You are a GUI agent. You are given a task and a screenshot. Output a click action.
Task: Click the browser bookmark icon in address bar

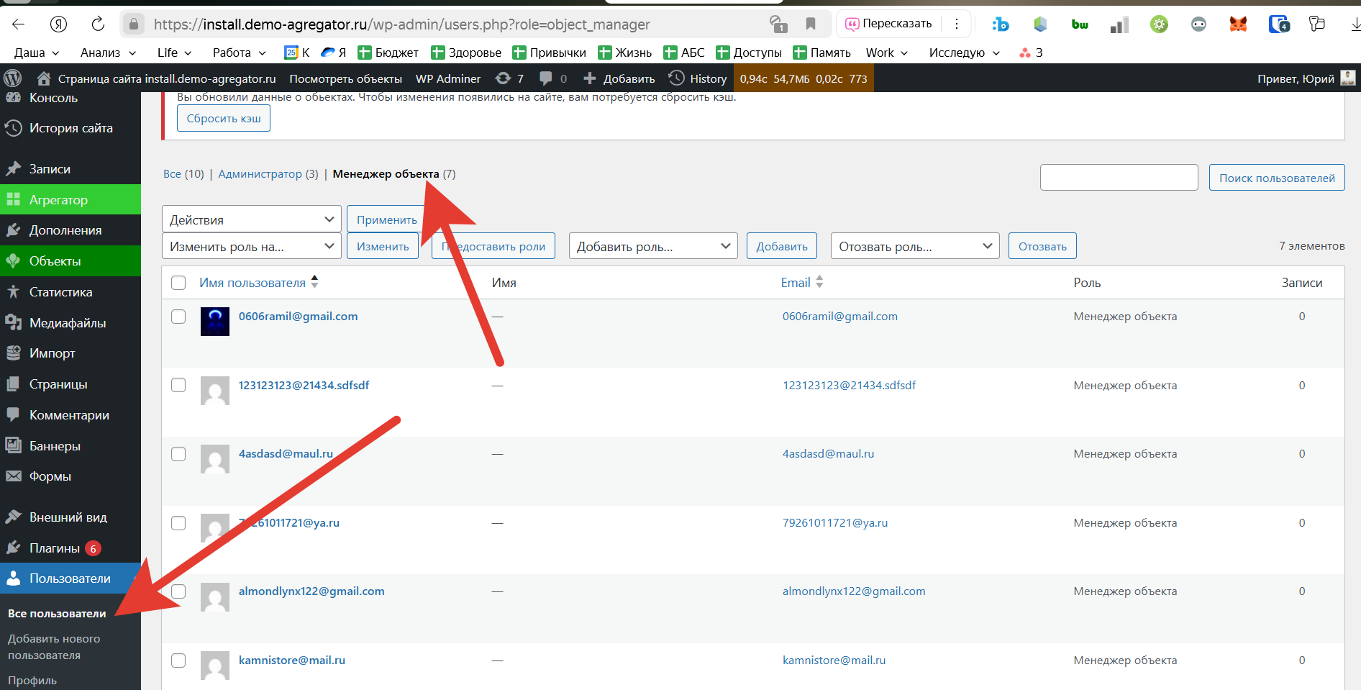811,24
